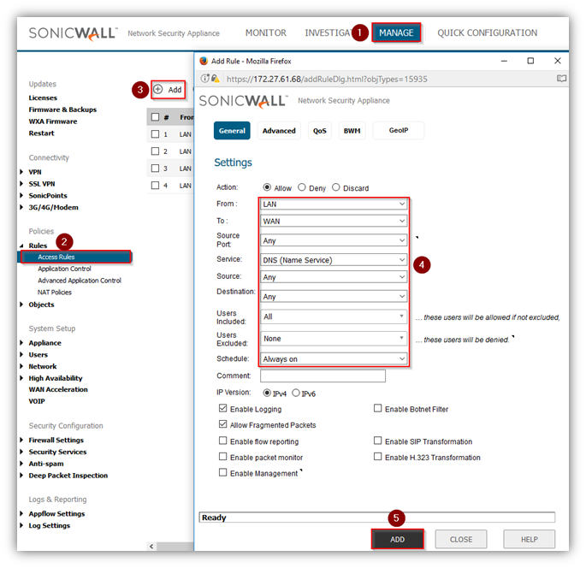Open the Source address dropdown
The width and height of the screenshot is (586, 568).
click(x=334, y=277)
